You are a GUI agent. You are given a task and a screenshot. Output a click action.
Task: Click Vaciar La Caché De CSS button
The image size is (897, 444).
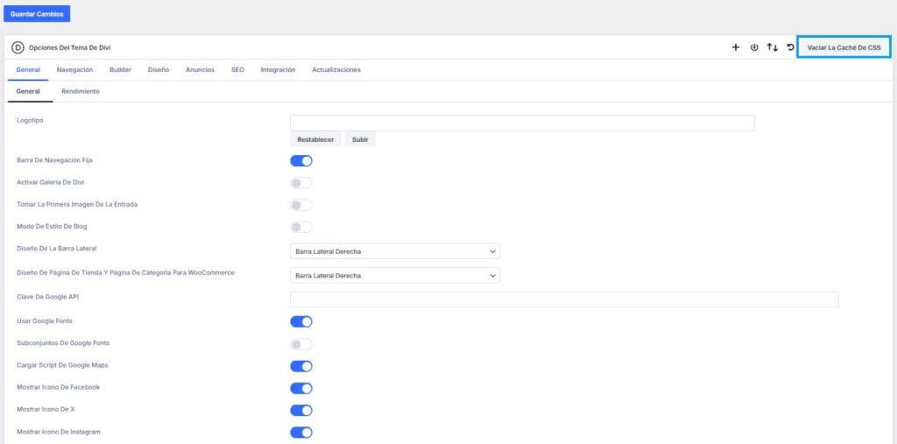844,47
